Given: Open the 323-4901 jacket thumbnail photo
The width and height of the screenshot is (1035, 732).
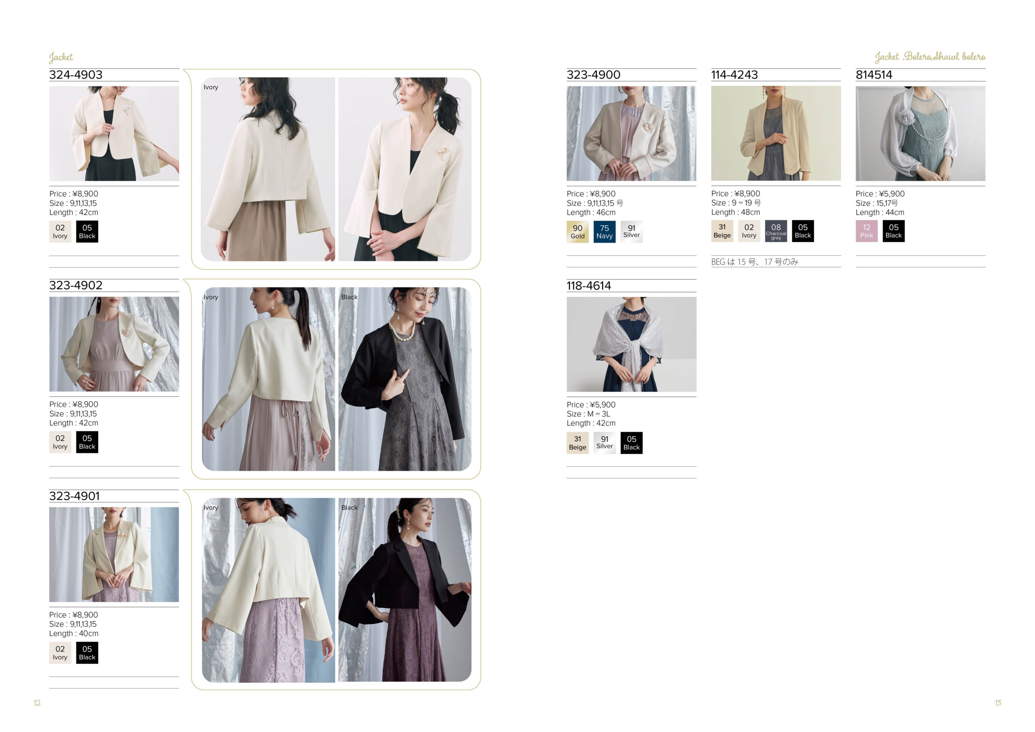Looking at the screenshot, I should pyautogui.click(x=114, y=554).
